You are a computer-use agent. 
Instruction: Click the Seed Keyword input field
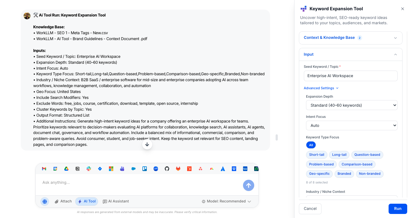350,76
